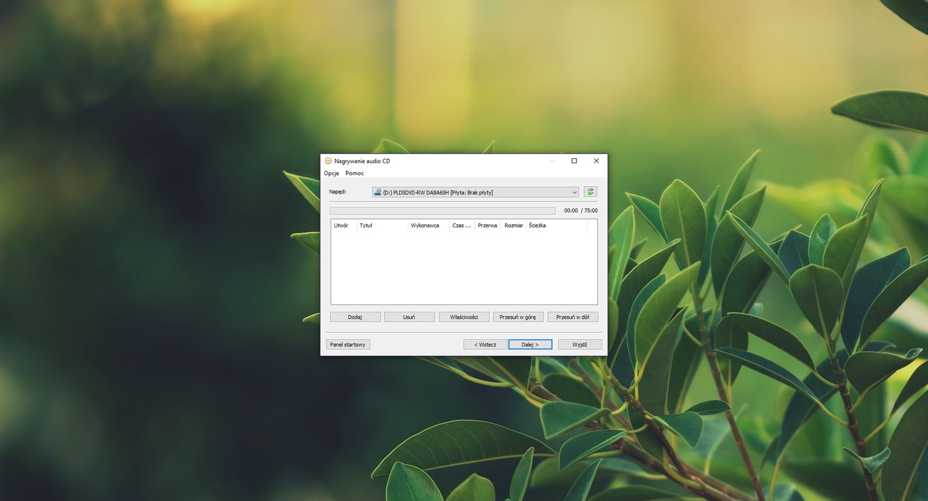Image resolution: width=928 pixels, height=501 pixels.
Task: Click the refresh drives icon button
Action: coord(590,192)
